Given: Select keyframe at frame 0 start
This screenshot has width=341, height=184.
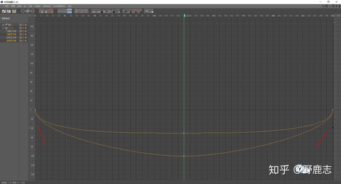Looking at the screenshot, I should [x=35, y=110].
